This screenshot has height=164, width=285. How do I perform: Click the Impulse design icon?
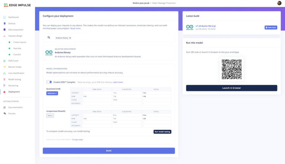coord(4,36)
